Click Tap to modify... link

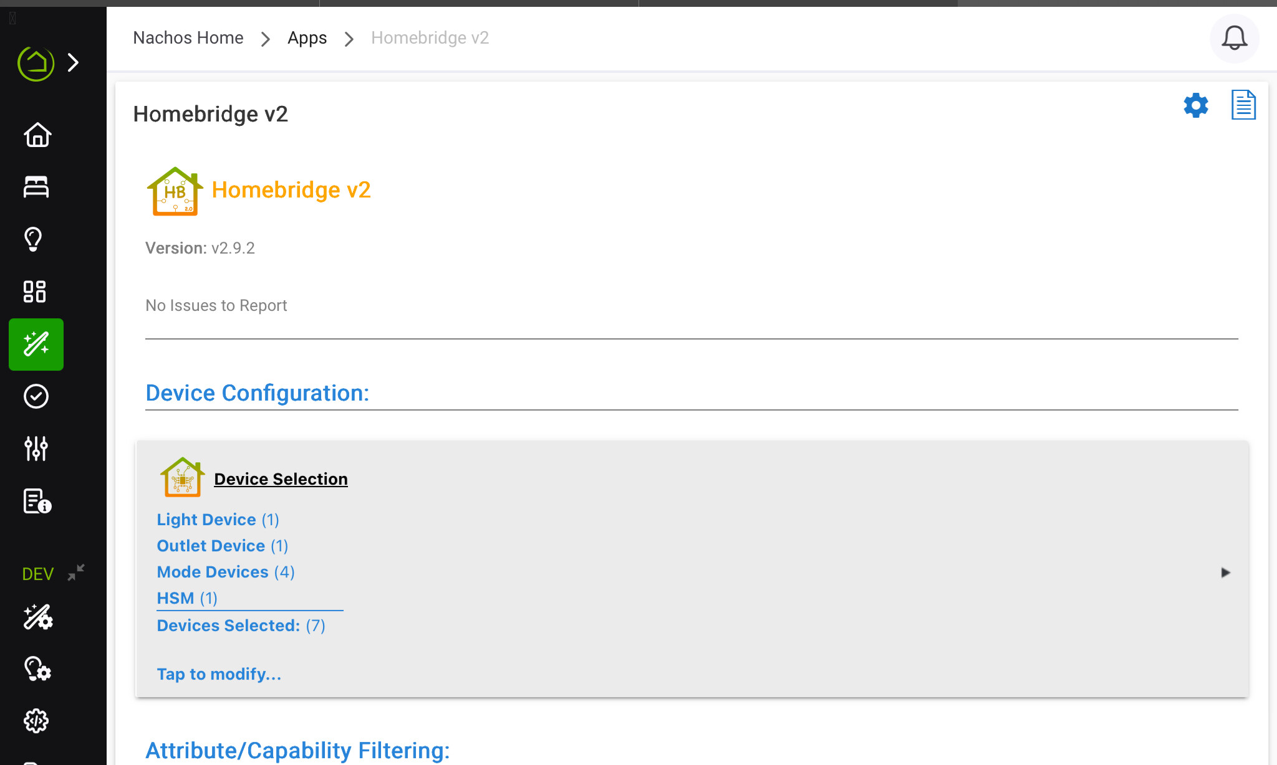(x=219, y=674)
